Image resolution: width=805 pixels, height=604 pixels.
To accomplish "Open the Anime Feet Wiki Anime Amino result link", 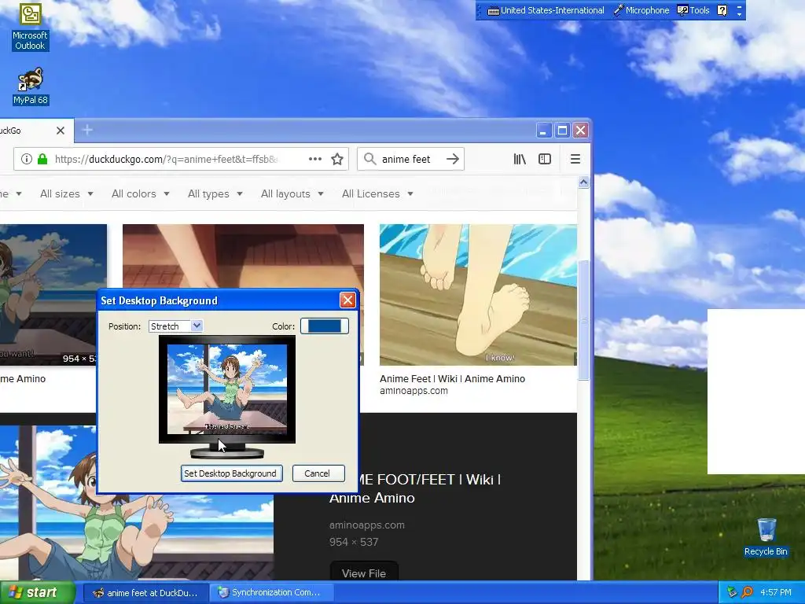I will tap(452, 378).
